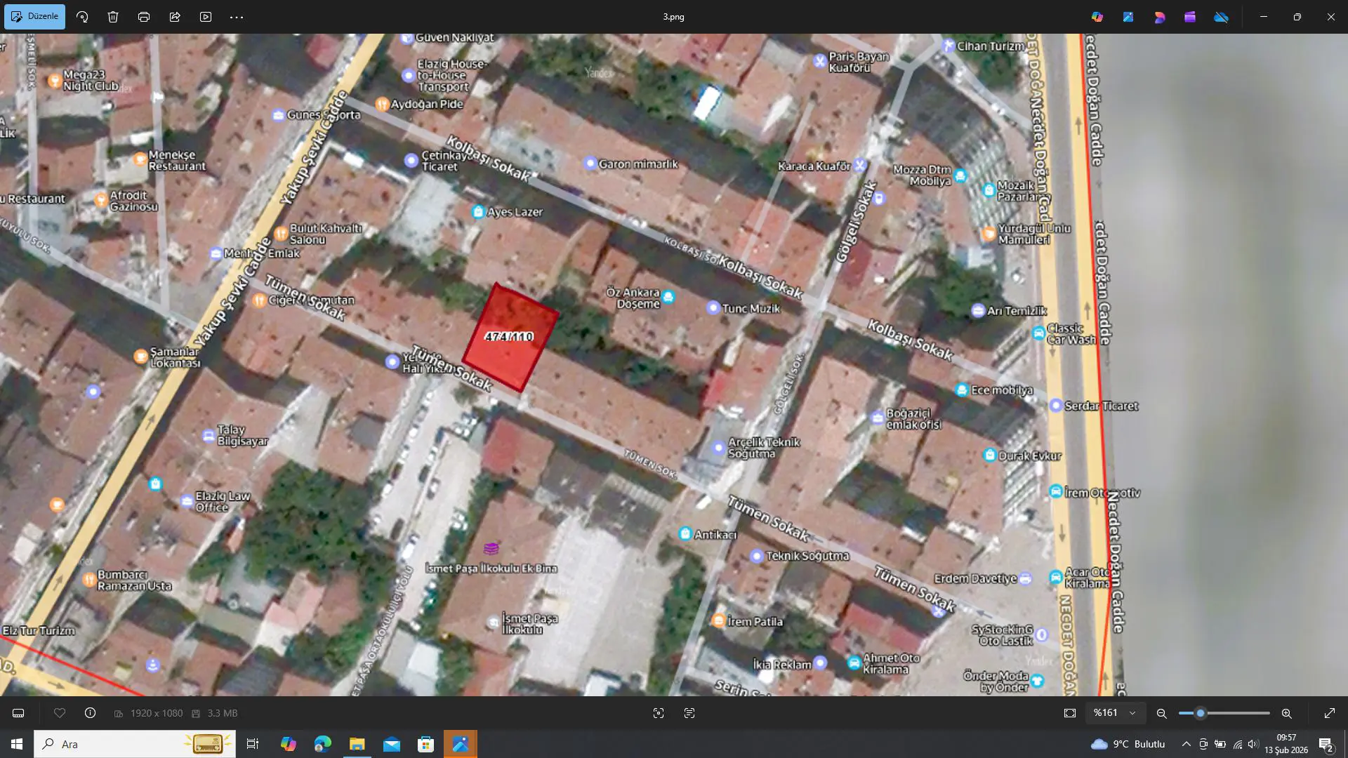1348x758 pixels.
Task: Toggle the filmstrip view icon
Action: coord(18,713)
